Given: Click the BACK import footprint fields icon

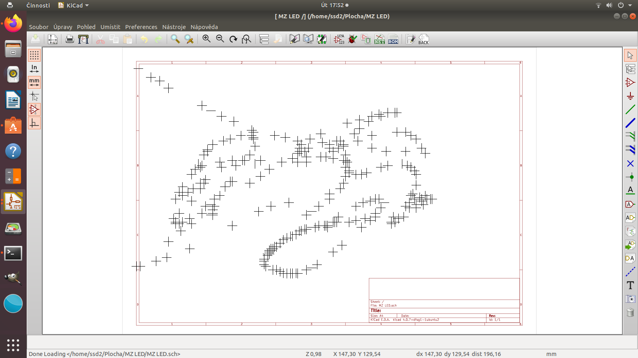Looking at the screenshot, I should [x=423, y=39].
